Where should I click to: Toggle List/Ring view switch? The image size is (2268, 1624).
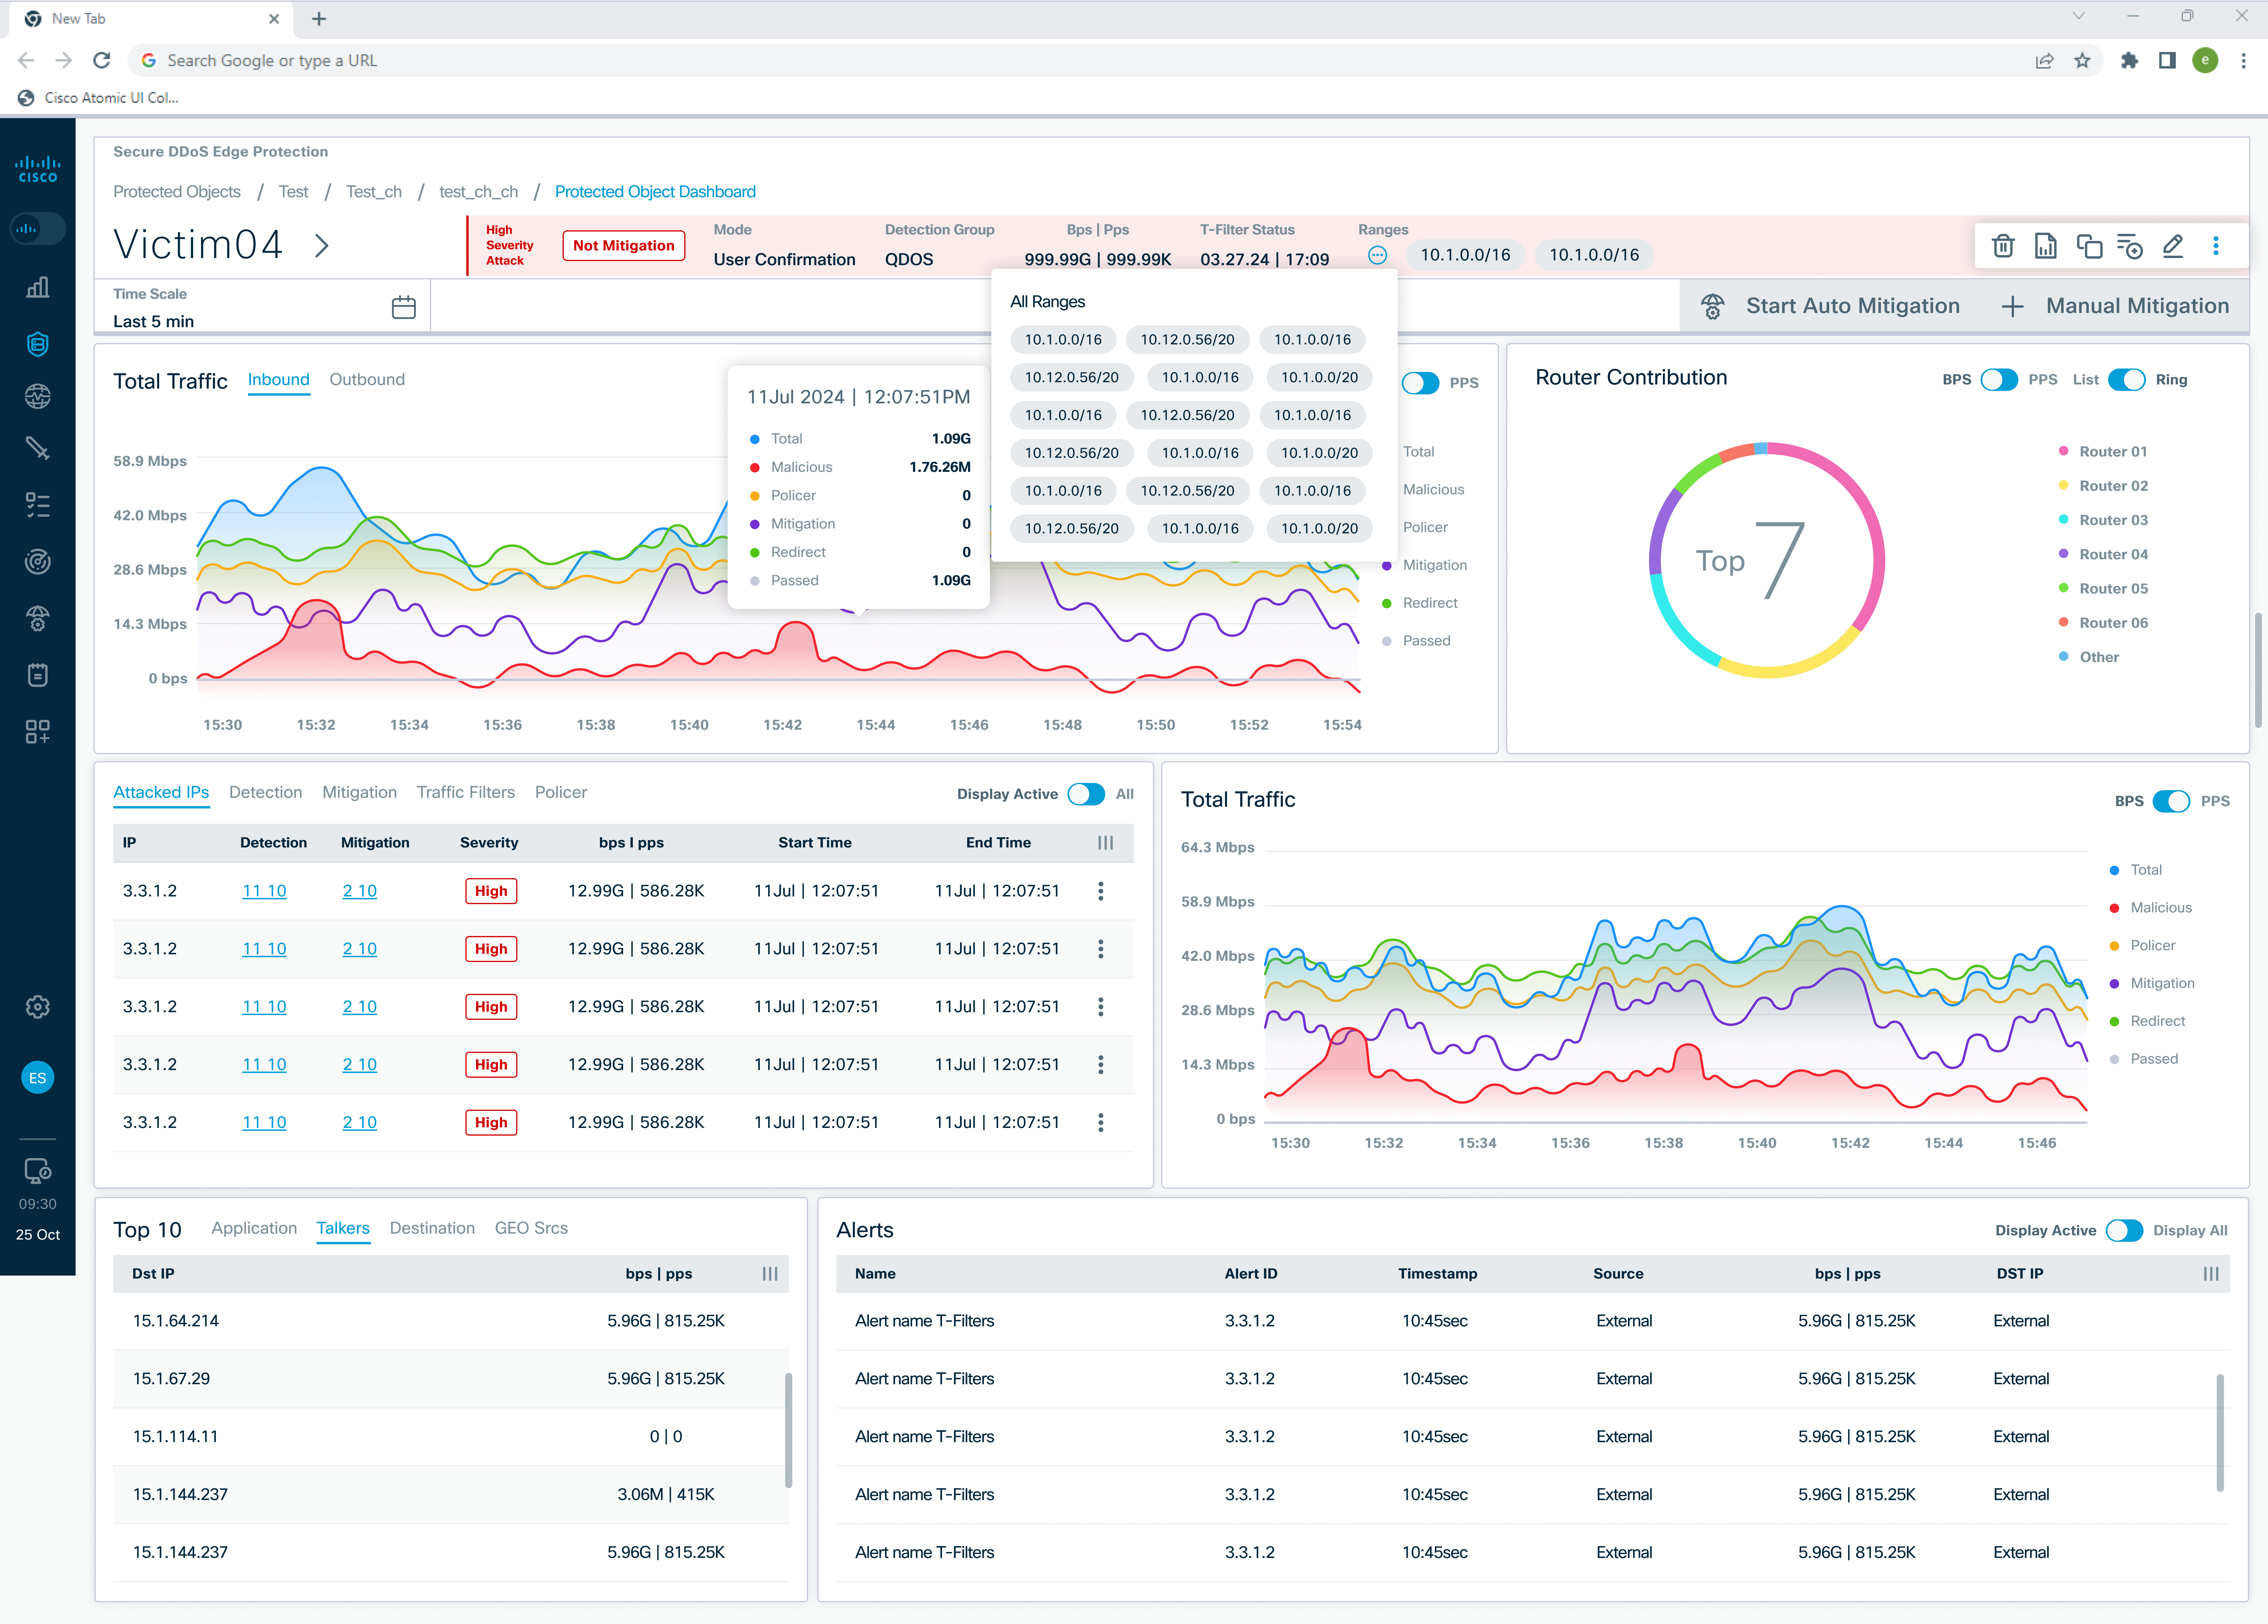tap(2127, 380)
